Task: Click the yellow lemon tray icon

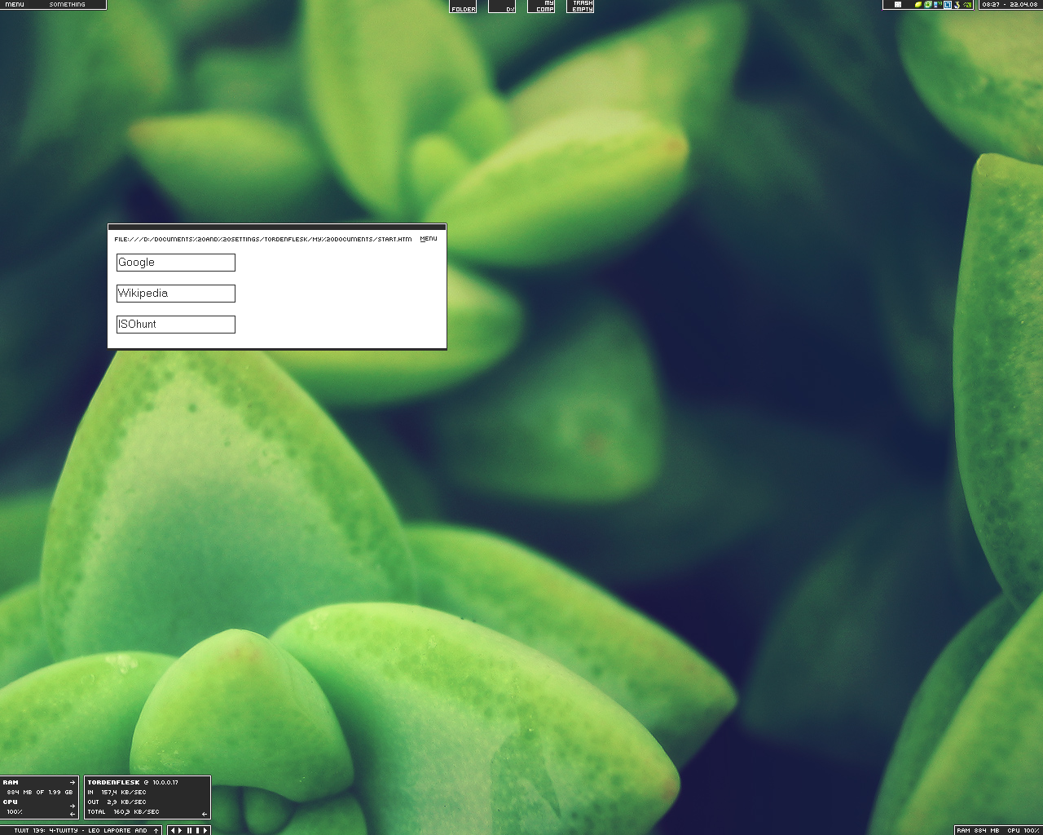Action: [x=918, y=5]
